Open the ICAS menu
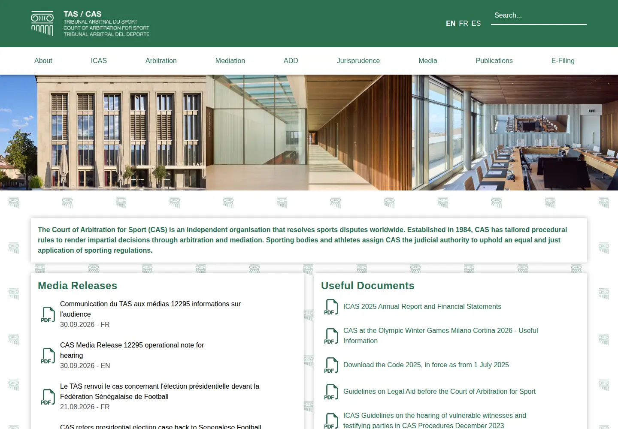This screenshot has width=618, height=429. [x=99, y=61]
